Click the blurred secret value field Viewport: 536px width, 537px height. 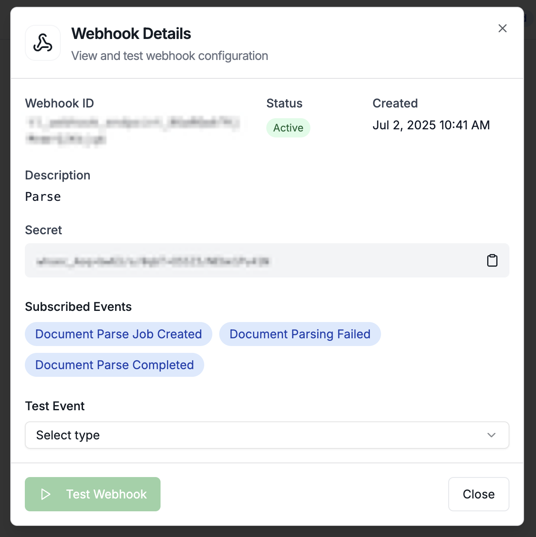[267, 260]
